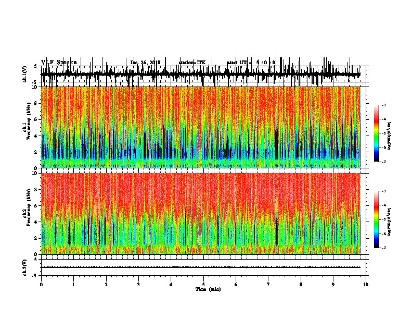Screen dimensions: 412x319
Task: Click the "4" kHz tick of ch.2 spectrogram
Action: (x=36, y=222)
